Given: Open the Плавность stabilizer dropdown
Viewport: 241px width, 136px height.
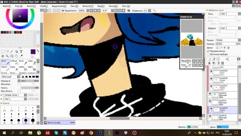Looking at the screenshot, I should pyautogui.click(x=149, y=11).
